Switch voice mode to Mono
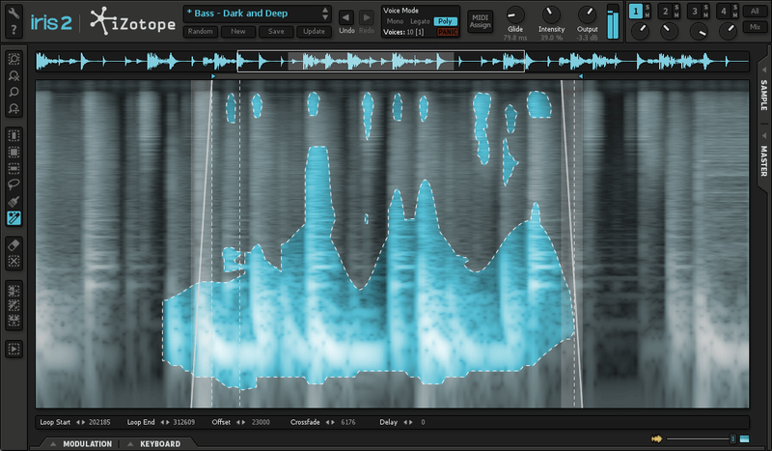Image resolution: width=772 pixels, height=451 pixels. point(395,20)
